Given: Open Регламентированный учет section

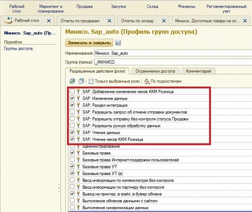Looking at the screenshot, I should 226,9.
